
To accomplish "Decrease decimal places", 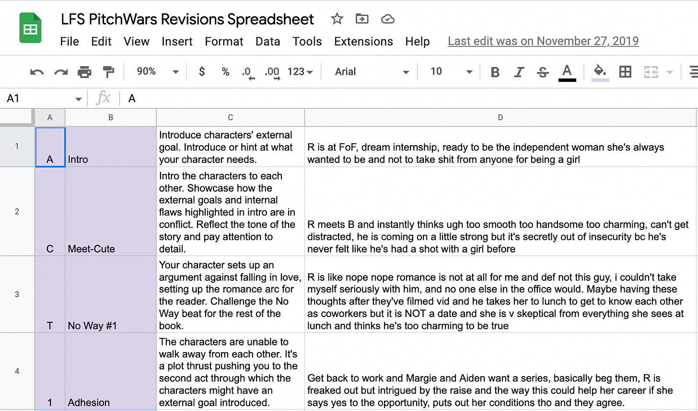I will pos(248,72).
